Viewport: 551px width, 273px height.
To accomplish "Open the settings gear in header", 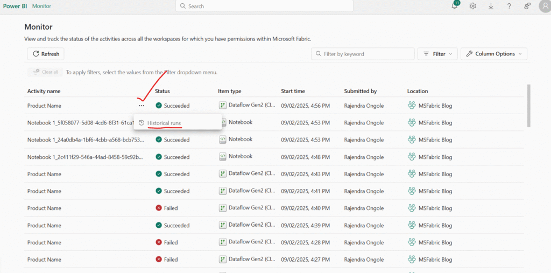I will (x=472, y=6).
